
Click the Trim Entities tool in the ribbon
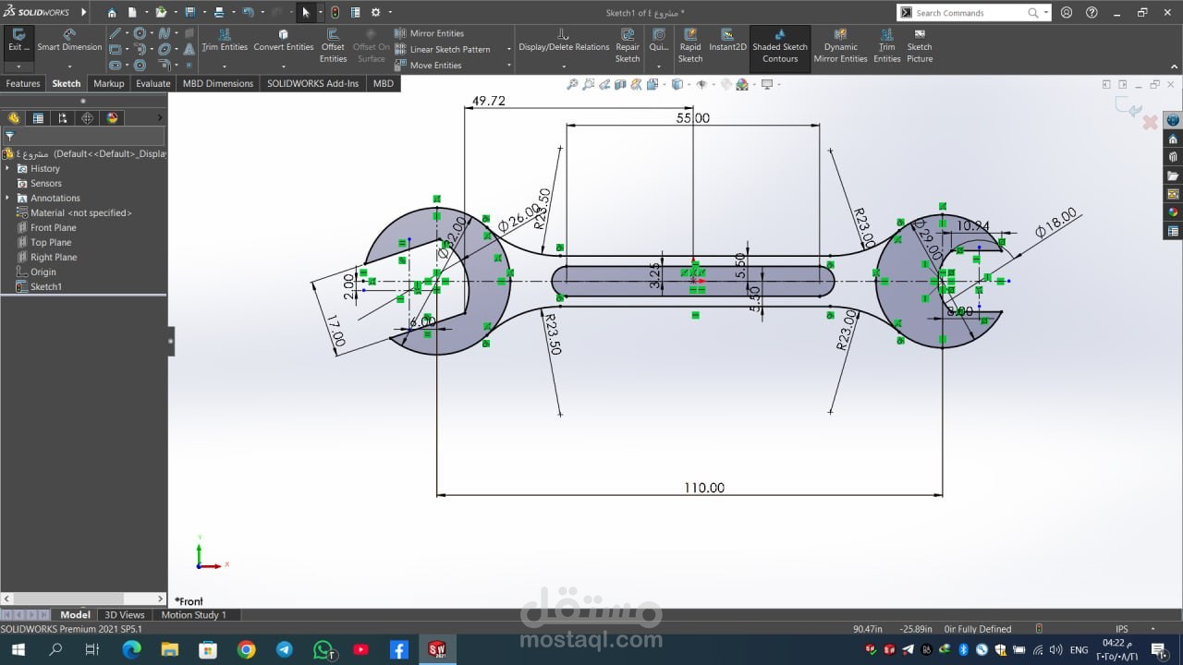[225, 41]
